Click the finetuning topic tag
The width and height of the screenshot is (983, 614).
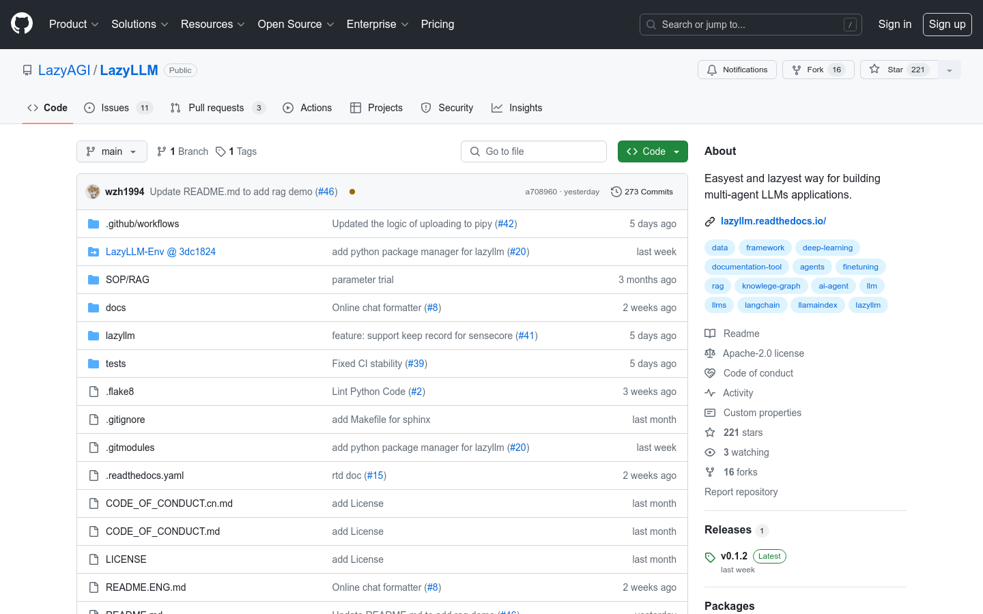pos(860,267)
